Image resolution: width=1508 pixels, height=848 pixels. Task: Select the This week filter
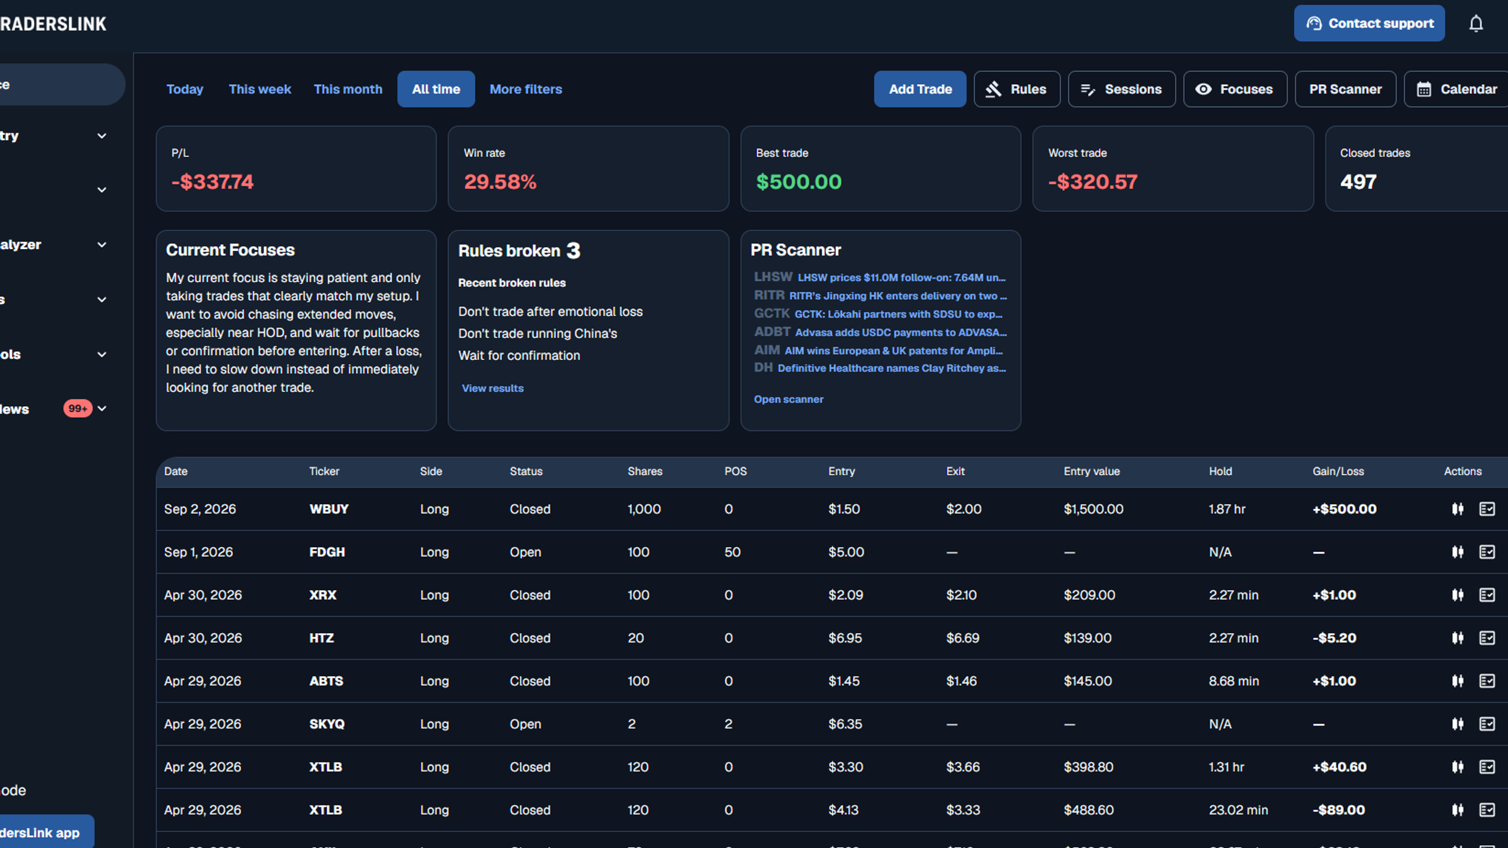(x=260, y=89)
